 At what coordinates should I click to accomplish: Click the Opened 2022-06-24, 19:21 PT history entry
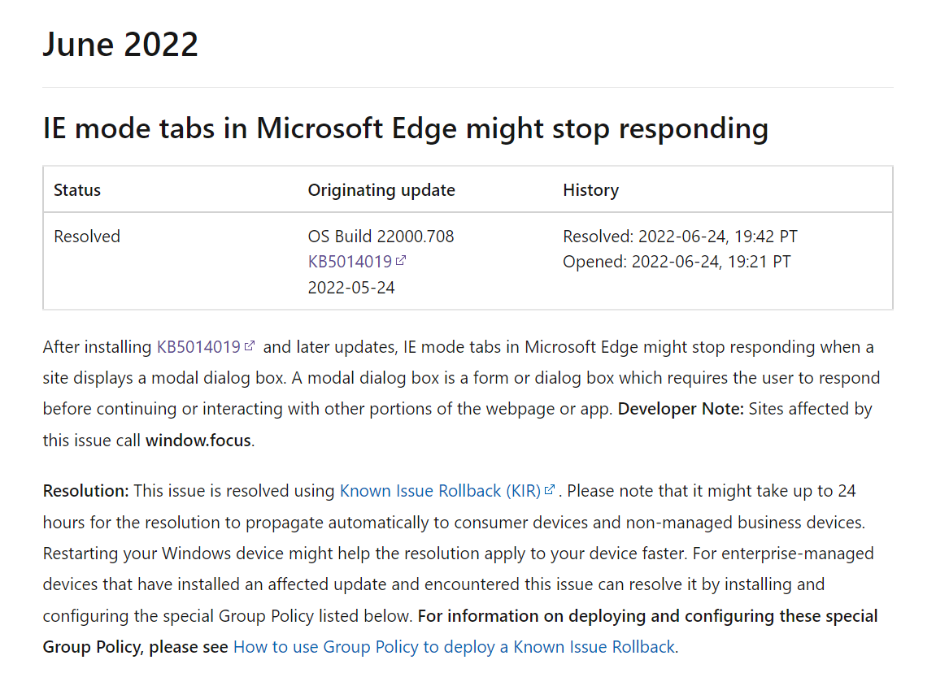pyautogui.click(x=677, y=262)
